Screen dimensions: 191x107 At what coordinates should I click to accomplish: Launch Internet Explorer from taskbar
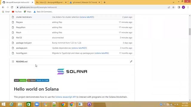click(11, 104)
